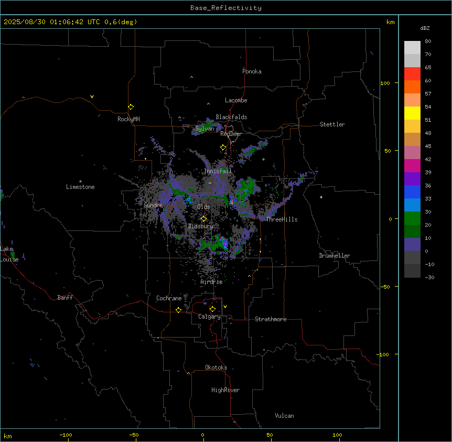Click the yellow V marker northwest of RockyMH
This screenshot has width=452, height=442.
click(x=92, y=97)
